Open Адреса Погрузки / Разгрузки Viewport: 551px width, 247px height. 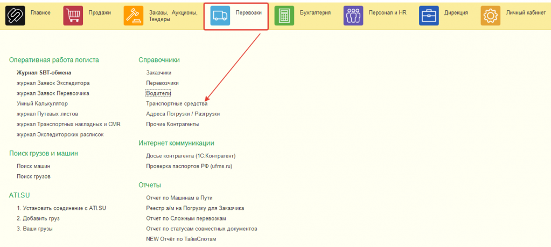tap(183, 114)
